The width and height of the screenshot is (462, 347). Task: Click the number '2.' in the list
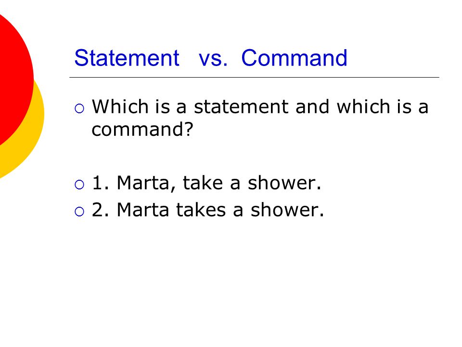click(101, 210)
